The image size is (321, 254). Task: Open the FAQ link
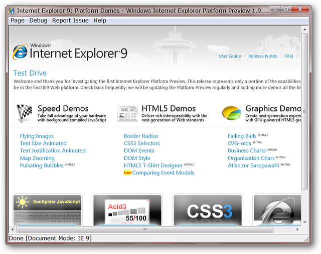(x=289, y=56)
